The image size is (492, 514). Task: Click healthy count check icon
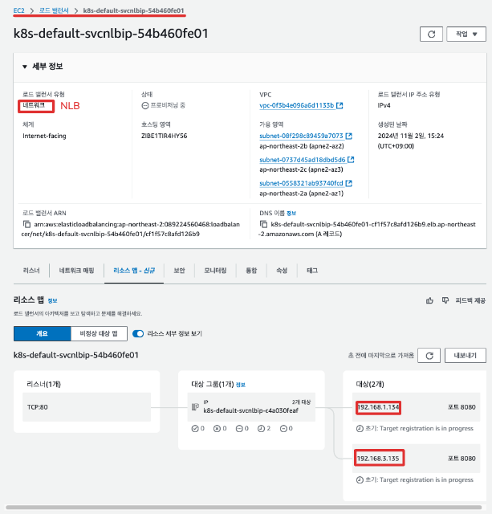pos(195,428)
